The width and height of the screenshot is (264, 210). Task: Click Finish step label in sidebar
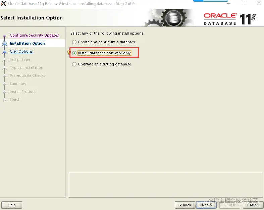click(15, 100)
